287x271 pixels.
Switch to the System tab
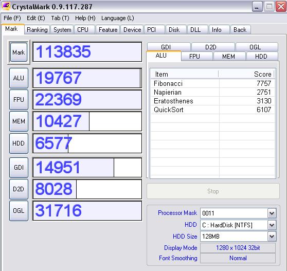pyautogui.click(x=62, y=30)
